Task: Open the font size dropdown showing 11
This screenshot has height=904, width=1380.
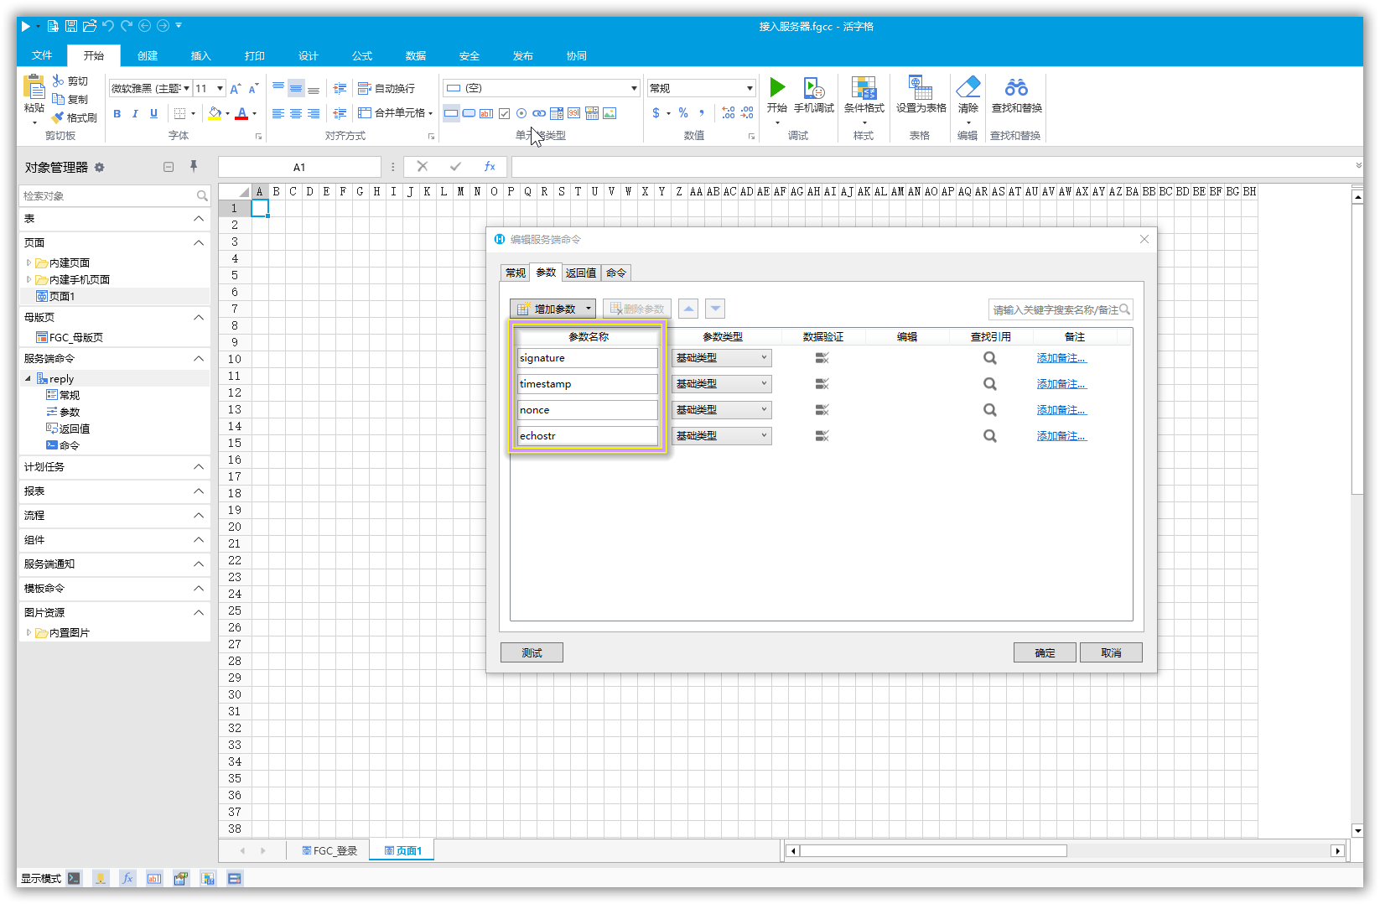Action: [220, 88]
